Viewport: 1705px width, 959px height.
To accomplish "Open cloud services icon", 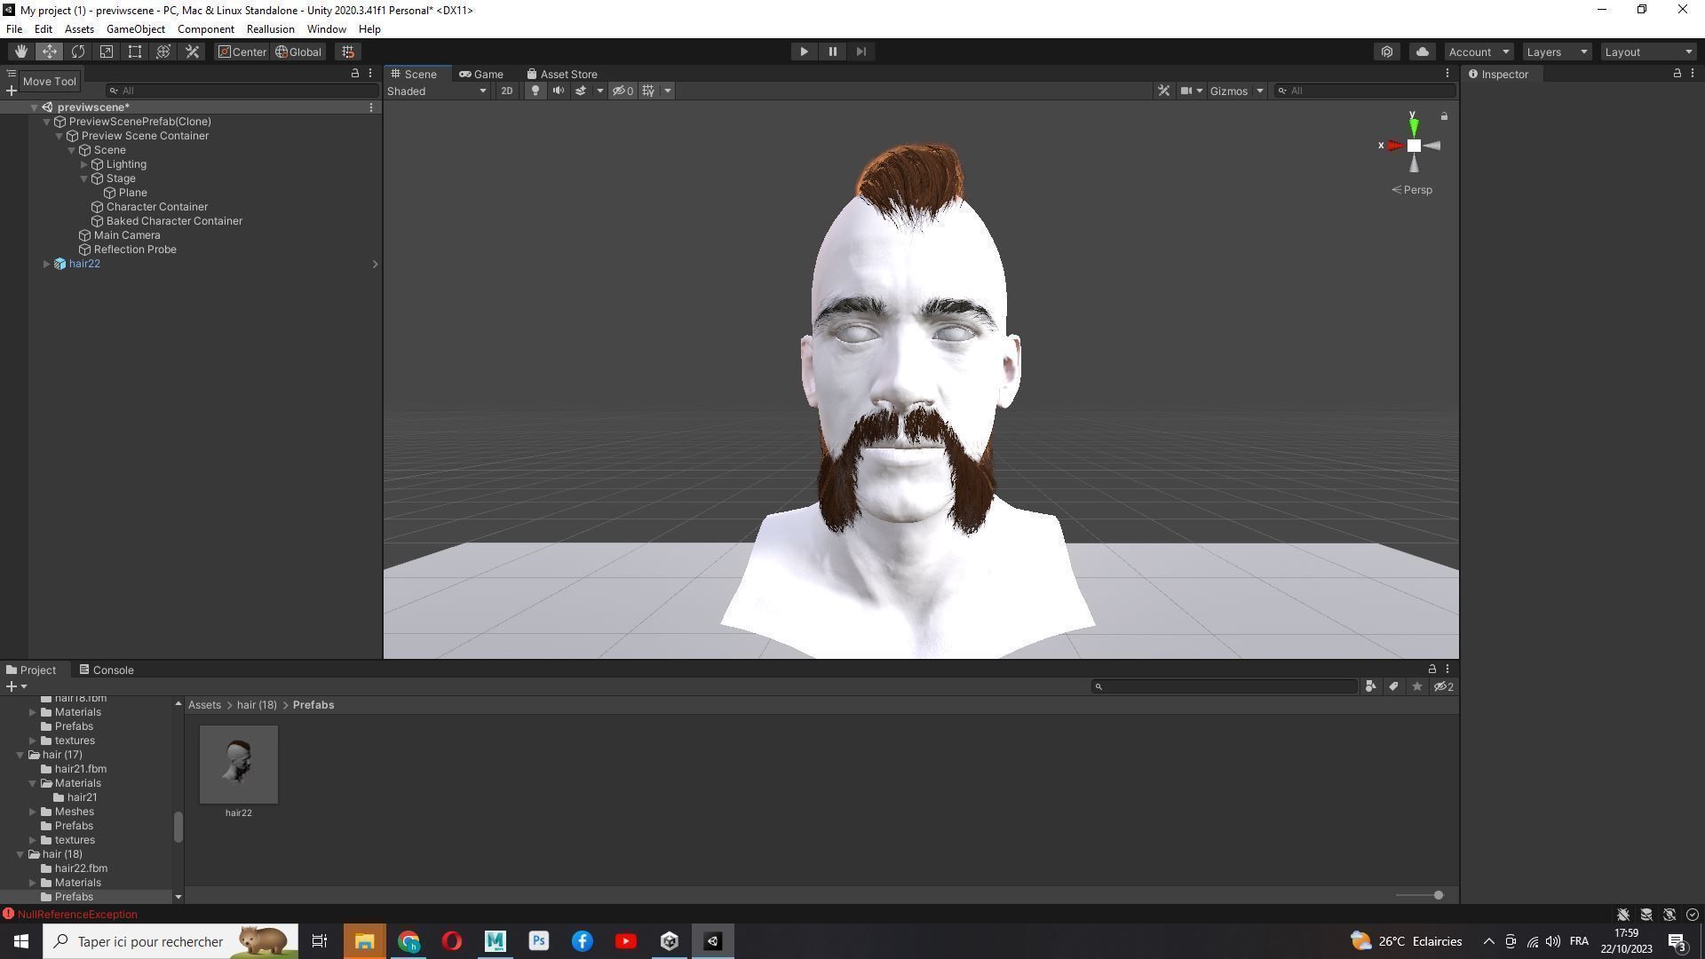I will coord(1422,52).
